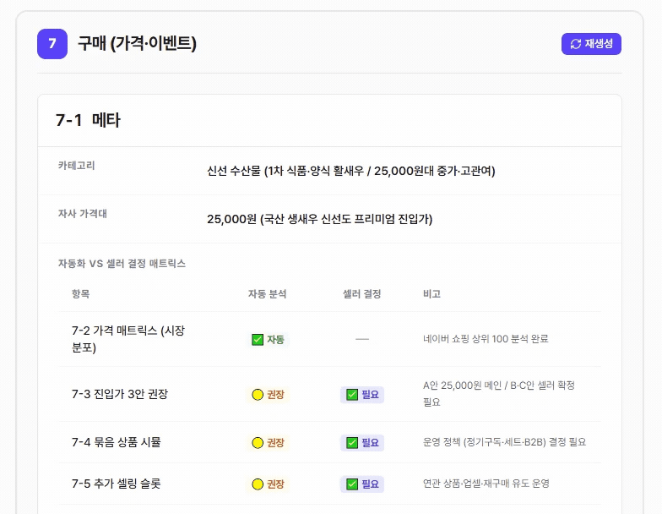
Task: Select note 네이버 쇼핑 상위 100 분석 완료
Action: (x=486, y=339)
